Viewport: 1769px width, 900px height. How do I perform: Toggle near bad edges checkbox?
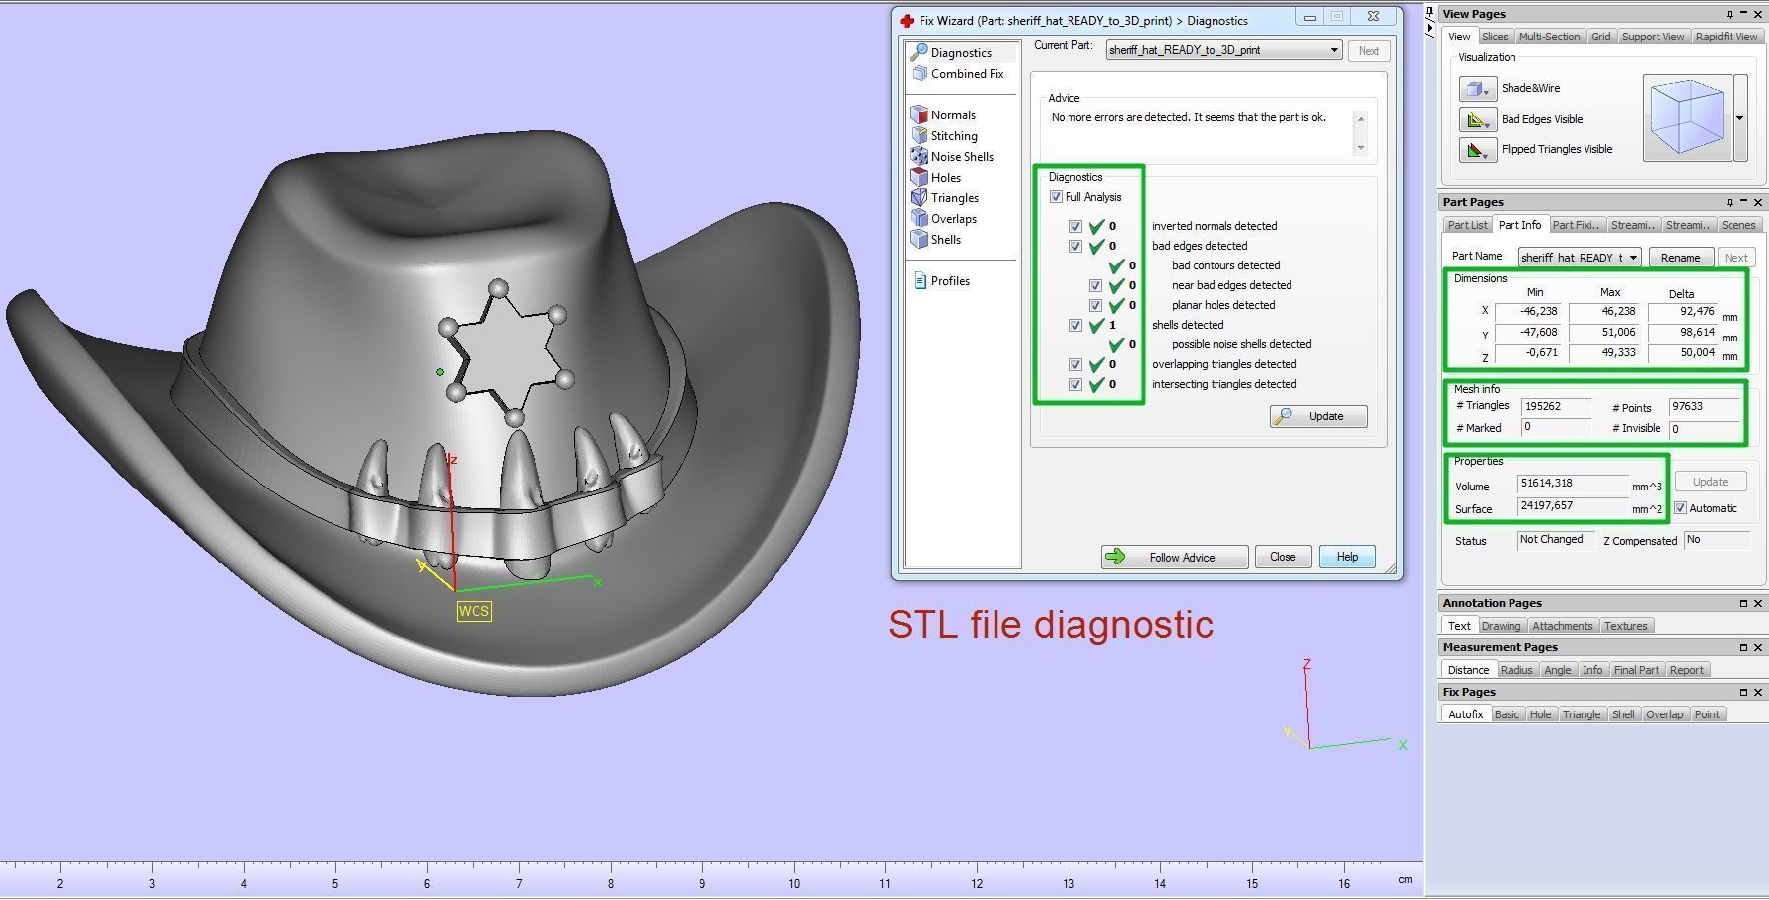coord(1095,285)
